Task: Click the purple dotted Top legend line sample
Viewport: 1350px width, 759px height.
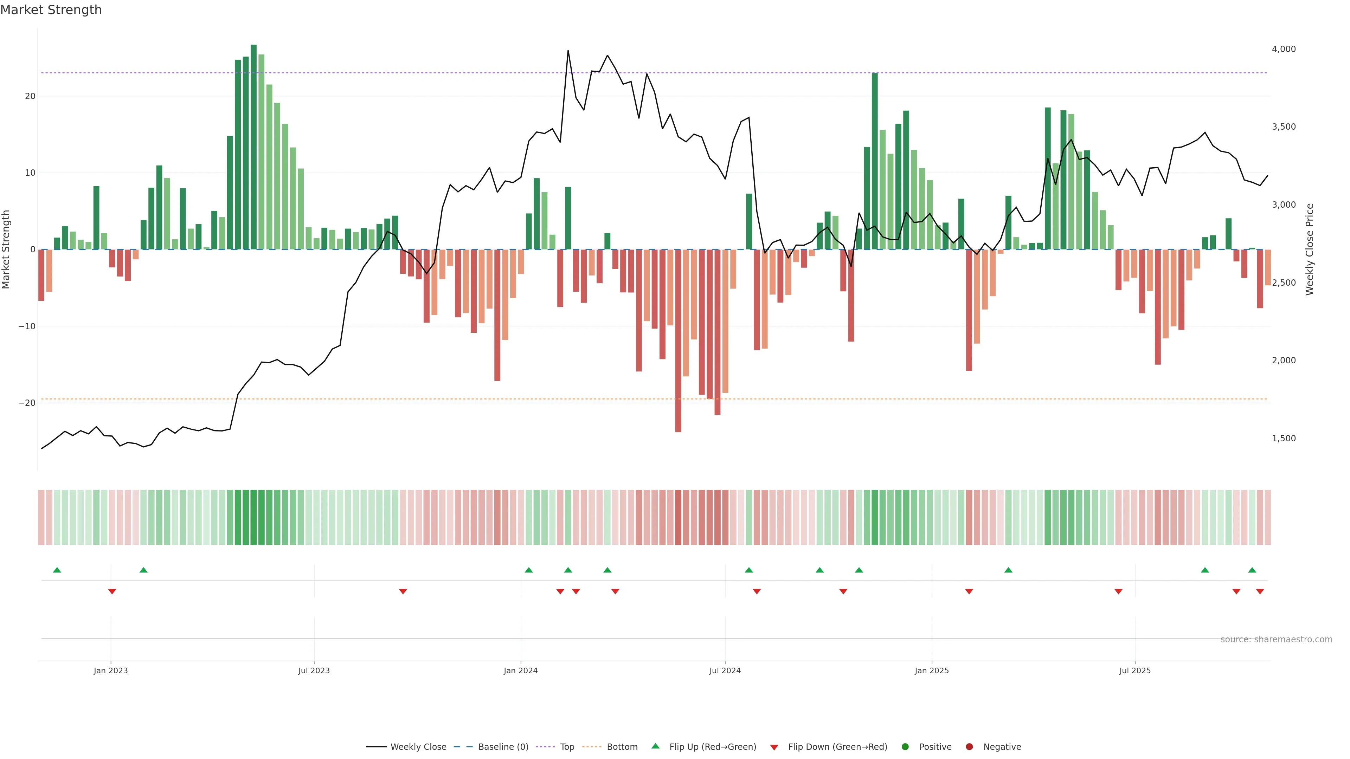Action: click(x=546, y=747)
